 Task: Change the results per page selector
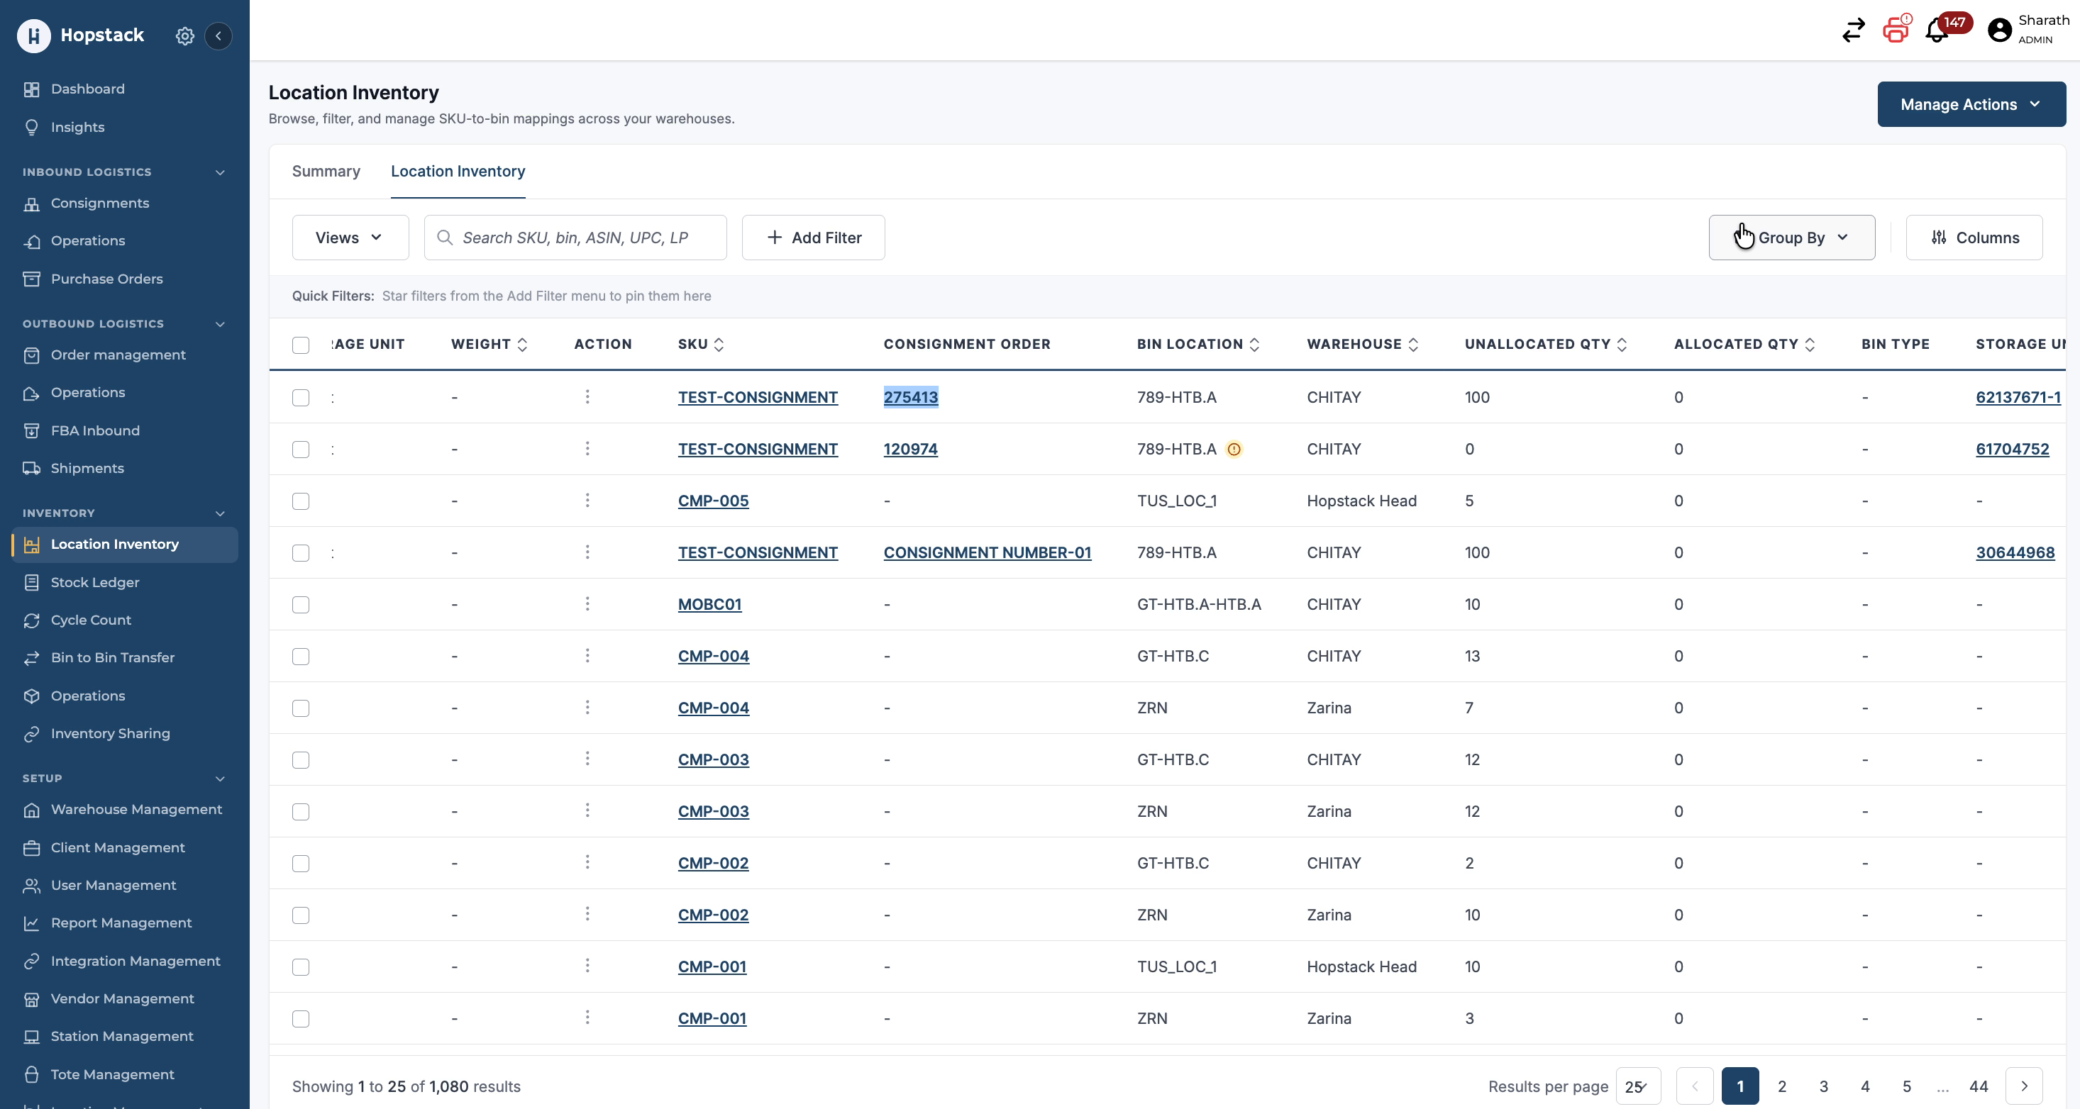(1637, 1086)
